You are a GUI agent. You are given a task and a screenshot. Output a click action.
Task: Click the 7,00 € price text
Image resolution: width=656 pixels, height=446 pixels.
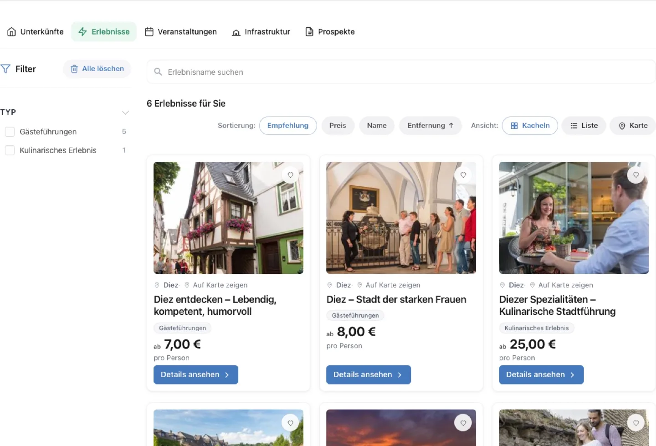(x=182, y=344)
